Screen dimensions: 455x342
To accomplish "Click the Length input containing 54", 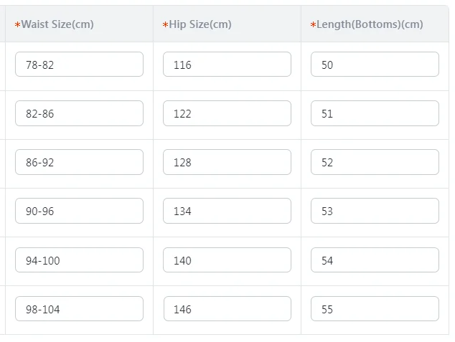I will pos(375,260).
